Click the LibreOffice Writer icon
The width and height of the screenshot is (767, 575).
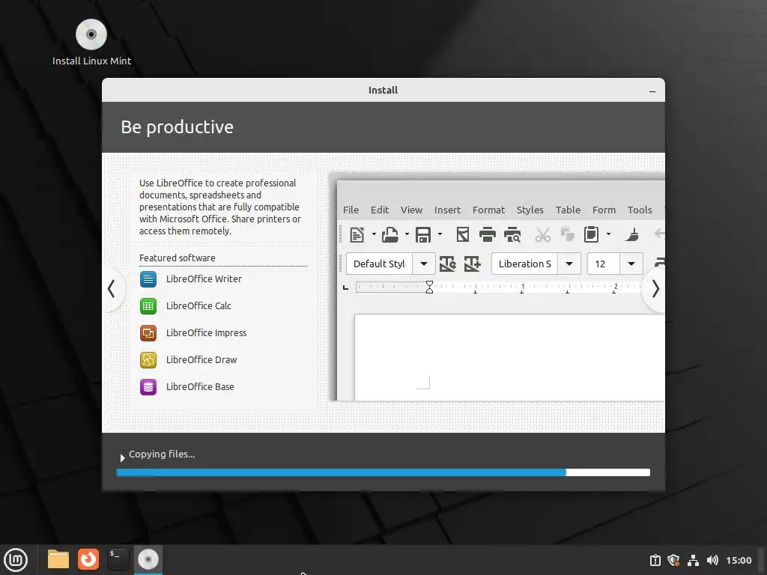point(148,279)
